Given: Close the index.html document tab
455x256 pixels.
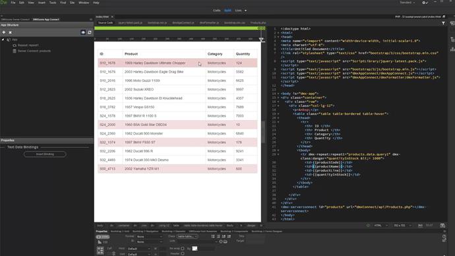Looking at the screenshot, I should click(112, 17).
